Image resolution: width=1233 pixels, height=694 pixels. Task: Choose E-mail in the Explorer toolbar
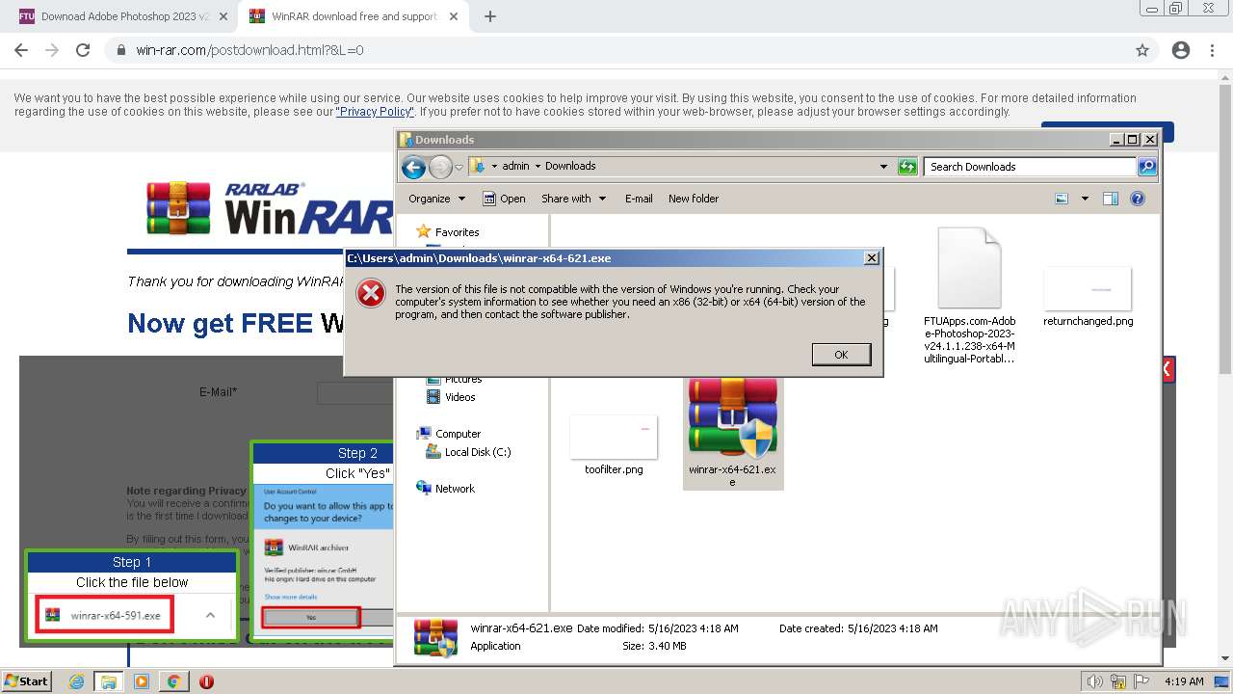[638, 199]
